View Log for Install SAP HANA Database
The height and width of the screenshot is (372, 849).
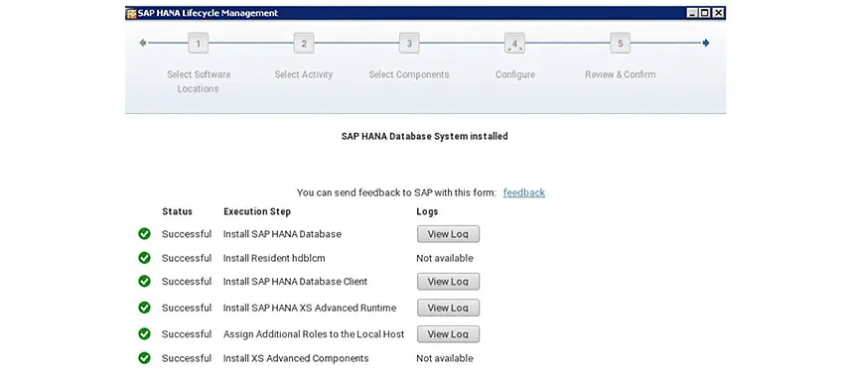click(448, 234)
